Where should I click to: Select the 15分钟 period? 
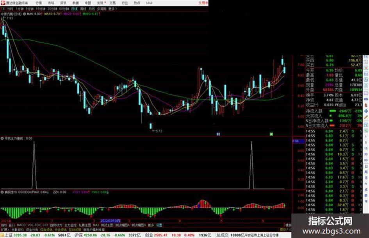pos(41,9)
